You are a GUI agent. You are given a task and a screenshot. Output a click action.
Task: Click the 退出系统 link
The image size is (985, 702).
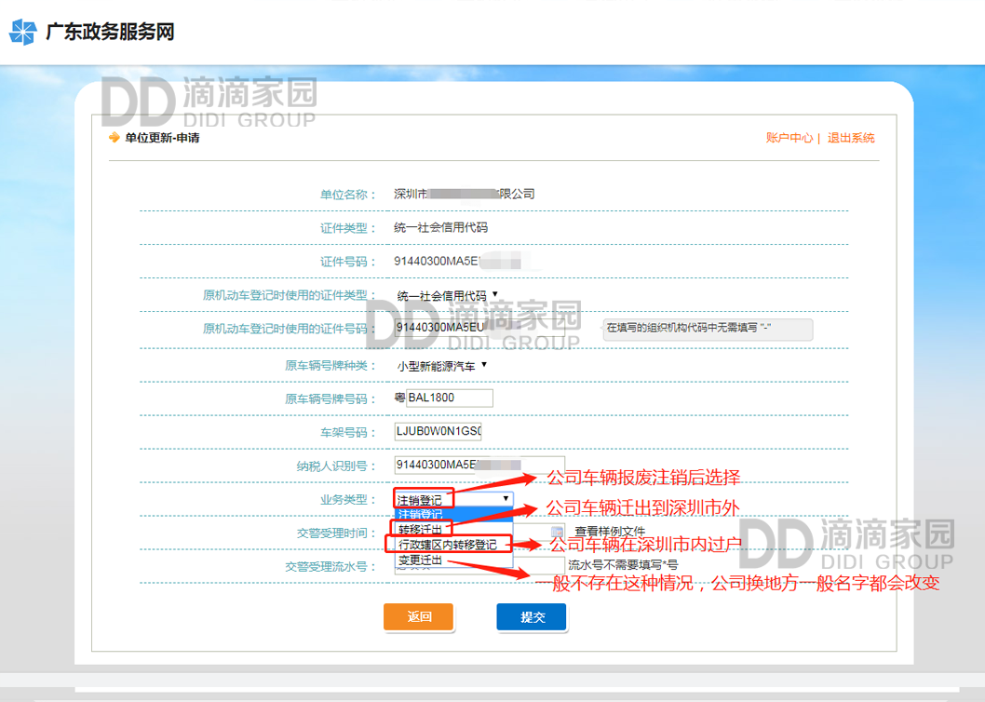click(x=851, y=138)
